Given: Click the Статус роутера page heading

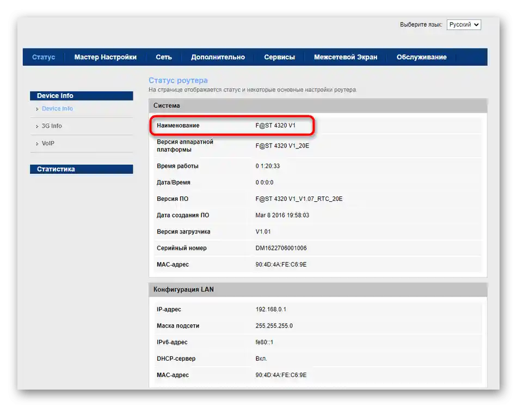Looking at the screenshot, I should coord(178,81).
